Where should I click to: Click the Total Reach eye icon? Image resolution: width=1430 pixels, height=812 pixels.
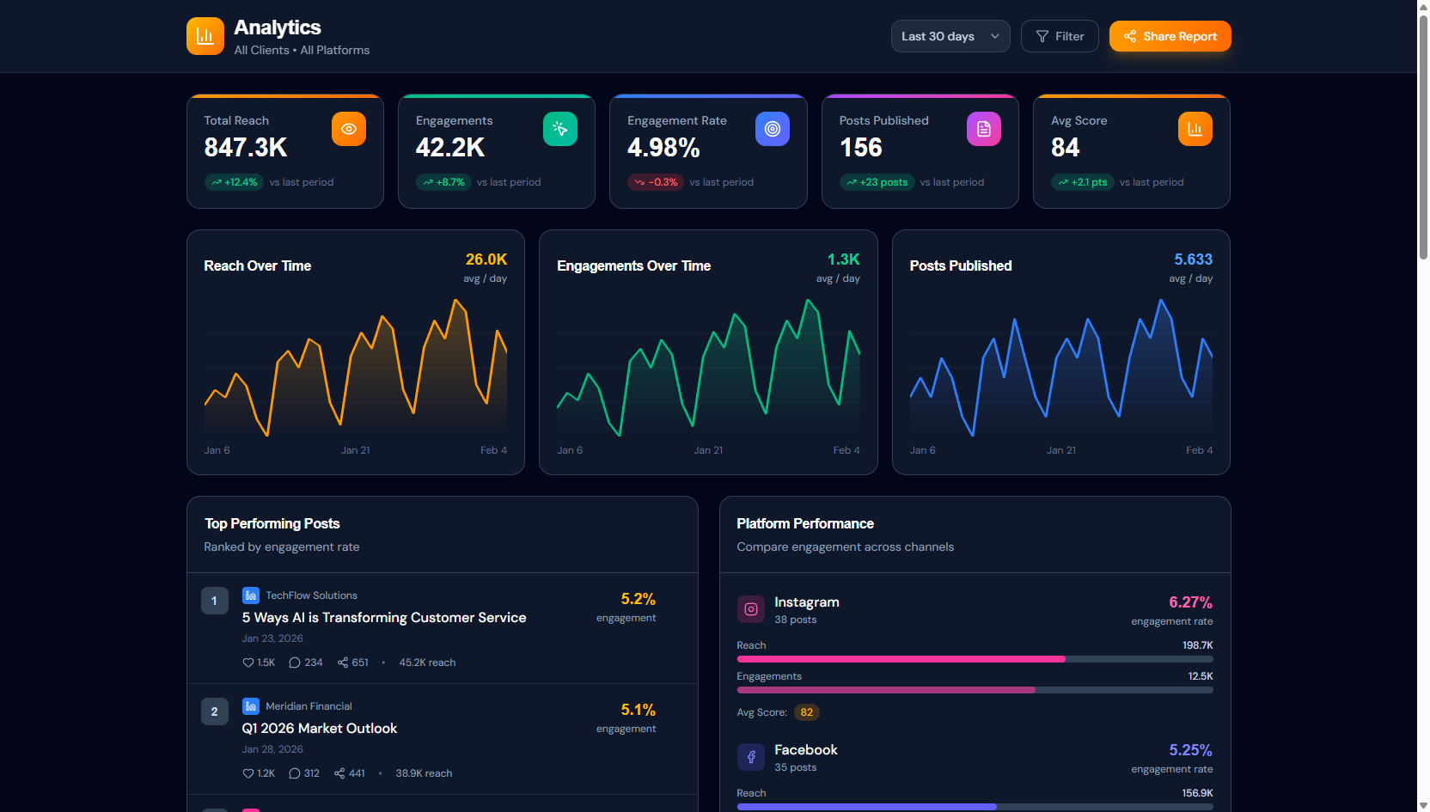coord(348,129)
